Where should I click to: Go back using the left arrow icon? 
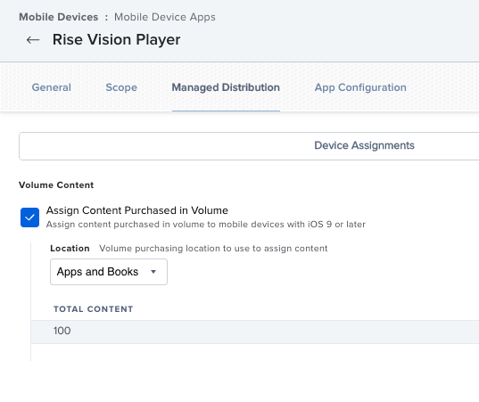(x=33, y=40)
